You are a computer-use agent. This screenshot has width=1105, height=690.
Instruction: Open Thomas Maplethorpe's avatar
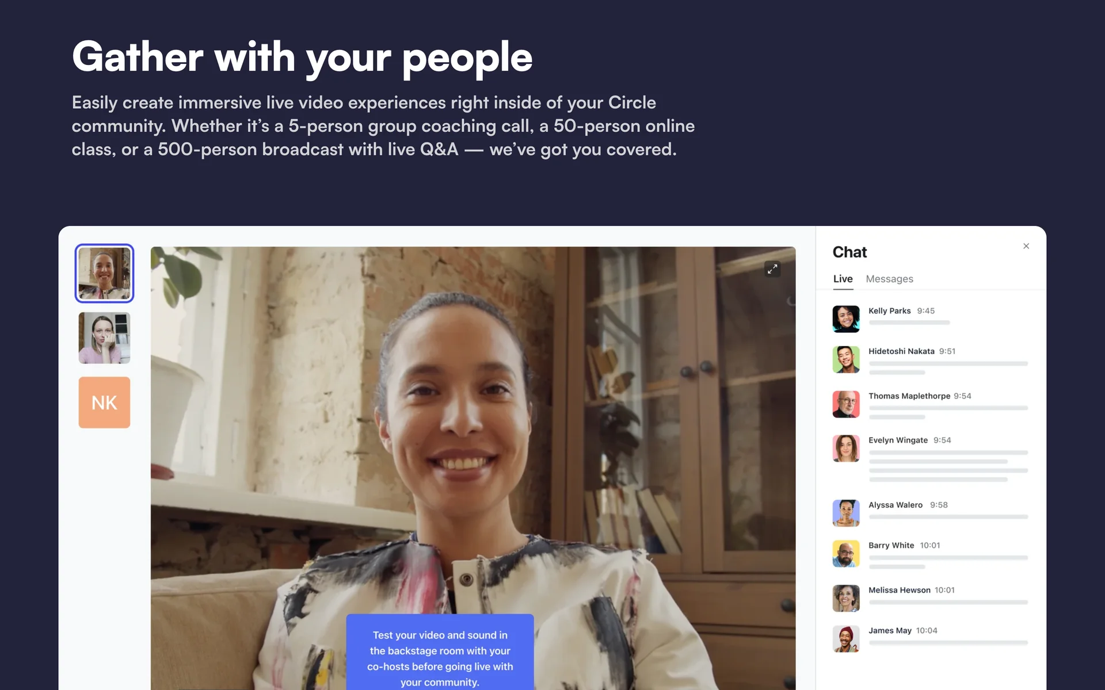point(846,404)
